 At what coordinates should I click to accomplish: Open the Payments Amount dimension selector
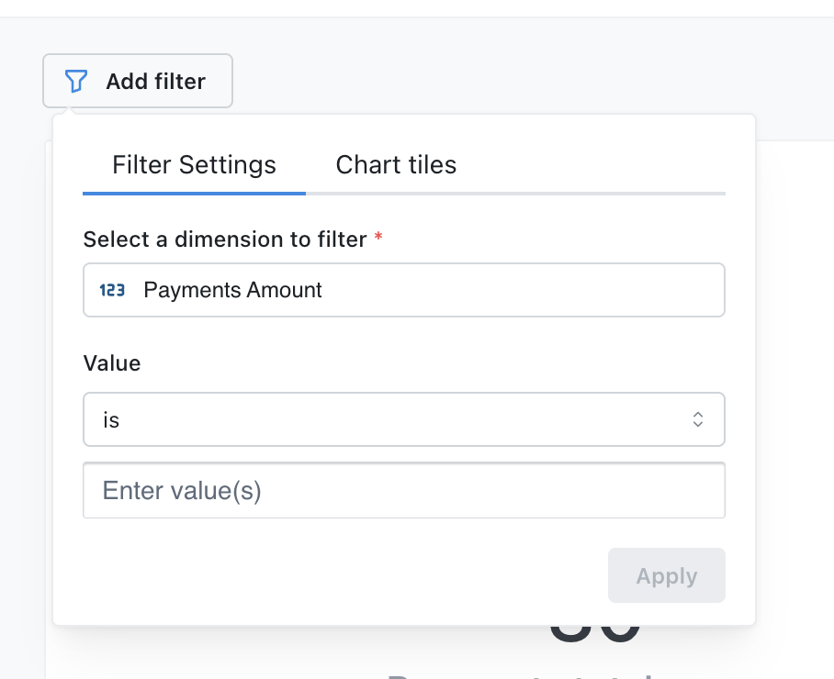click(404, 291)
